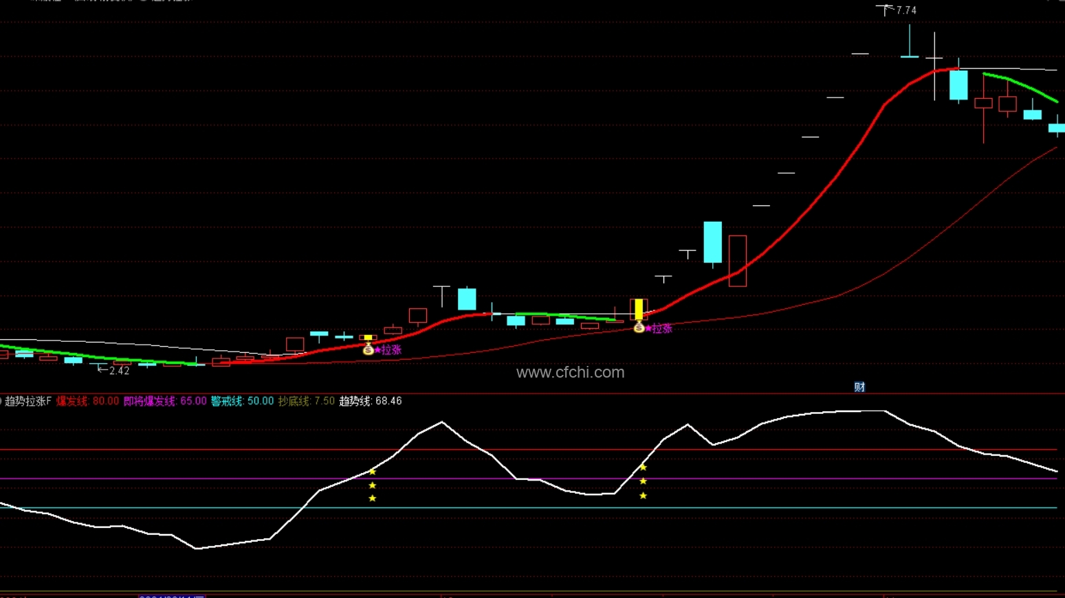Image resolution: width=1065 pixels, height=598 pixels.
Task: Click the blue 财 info marker
Action: pyautogui.click(x=859, y=387)
